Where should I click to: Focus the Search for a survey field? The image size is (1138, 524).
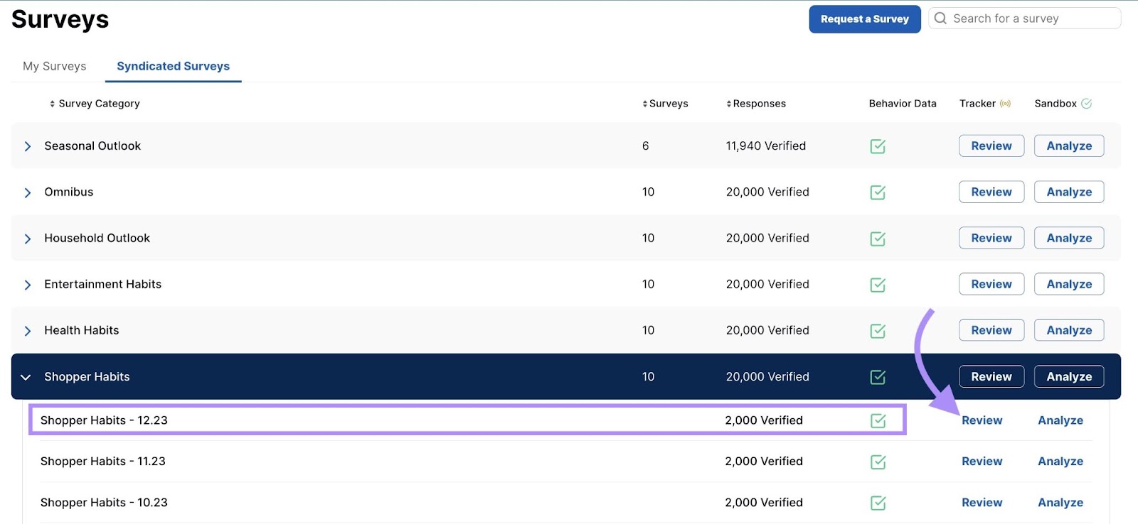tap(1031, 18)
